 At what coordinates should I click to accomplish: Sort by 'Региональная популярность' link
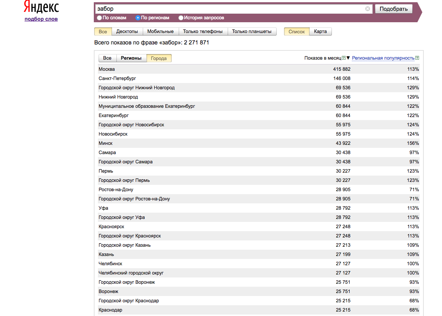[x=383, y=58]
